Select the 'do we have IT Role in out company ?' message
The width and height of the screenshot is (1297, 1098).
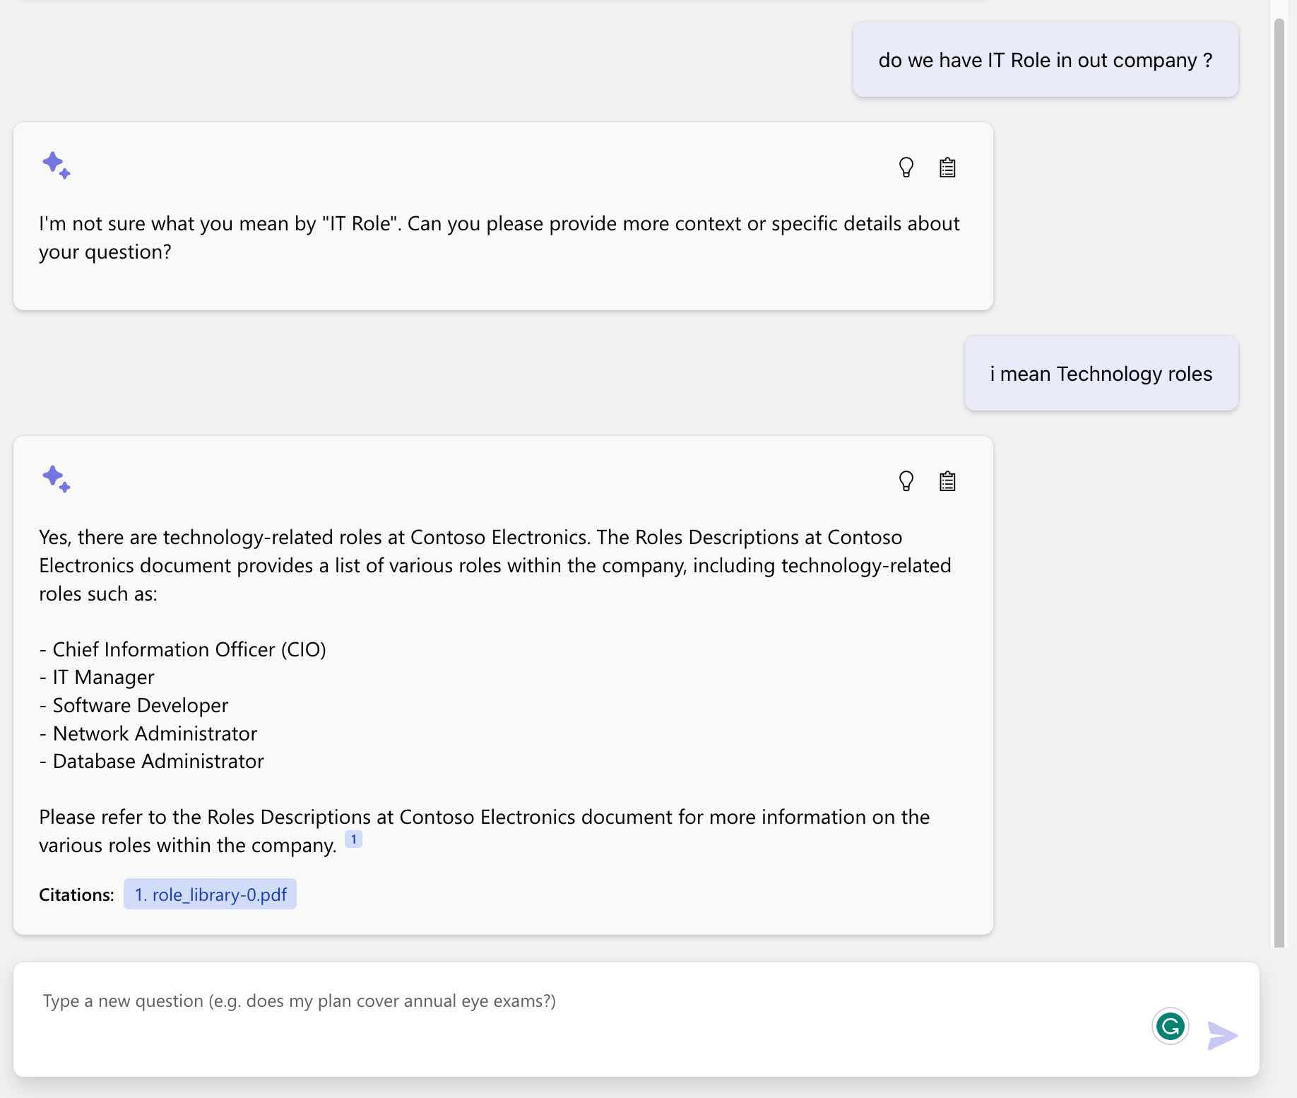click(1046, 60)
